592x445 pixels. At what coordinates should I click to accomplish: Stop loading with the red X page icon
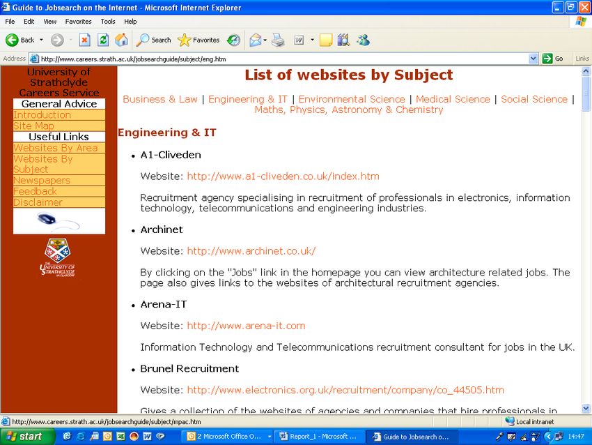click(x=84, y=40)
